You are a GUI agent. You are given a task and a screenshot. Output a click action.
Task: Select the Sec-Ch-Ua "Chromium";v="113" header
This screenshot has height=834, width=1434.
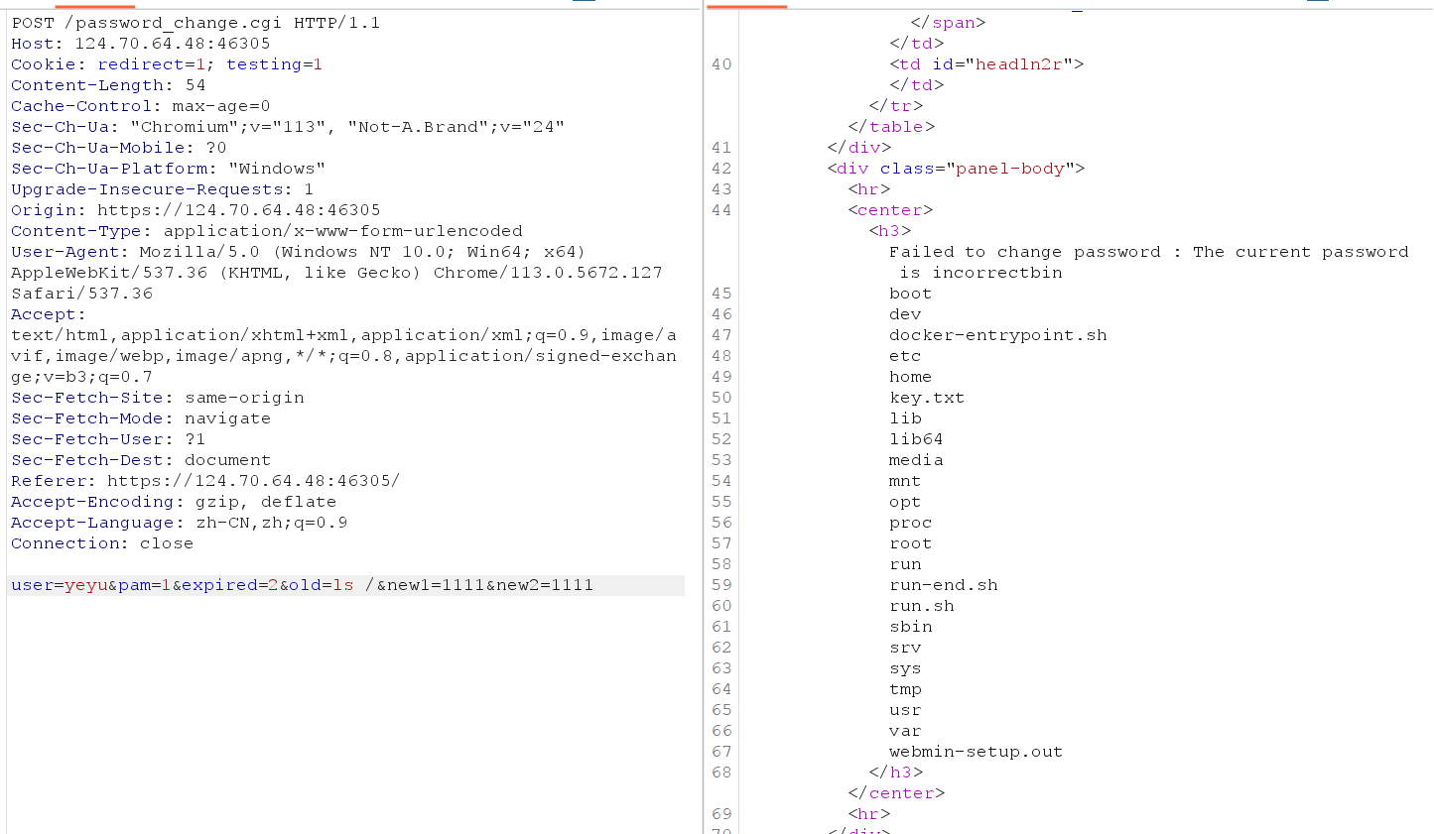click(x=288, y=127)
